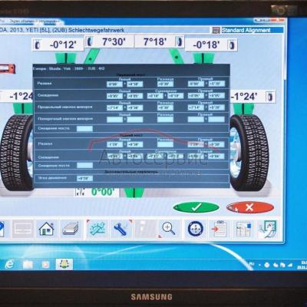Click the QR code icon beside Standard Alignment
This screenshot has height=307, width=307.
point(216,31)
